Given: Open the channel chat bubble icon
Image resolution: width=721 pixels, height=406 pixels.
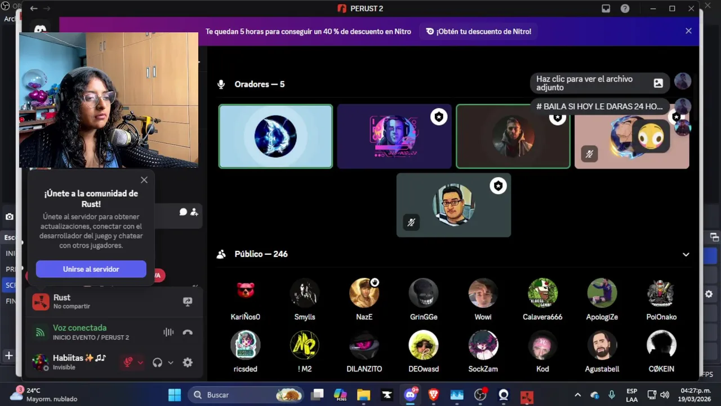Looking at the screenshot, I should tap(183, 212).
